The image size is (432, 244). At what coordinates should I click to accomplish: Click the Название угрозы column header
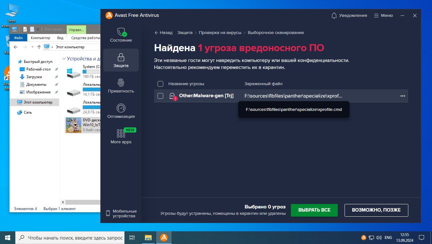tap(186, 84)
